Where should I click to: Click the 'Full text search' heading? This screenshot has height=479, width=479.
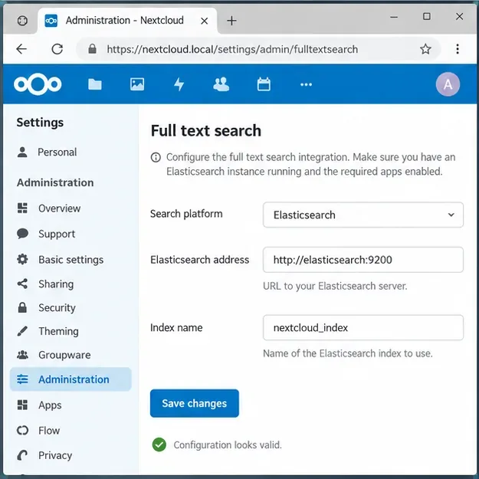(206, 131)
